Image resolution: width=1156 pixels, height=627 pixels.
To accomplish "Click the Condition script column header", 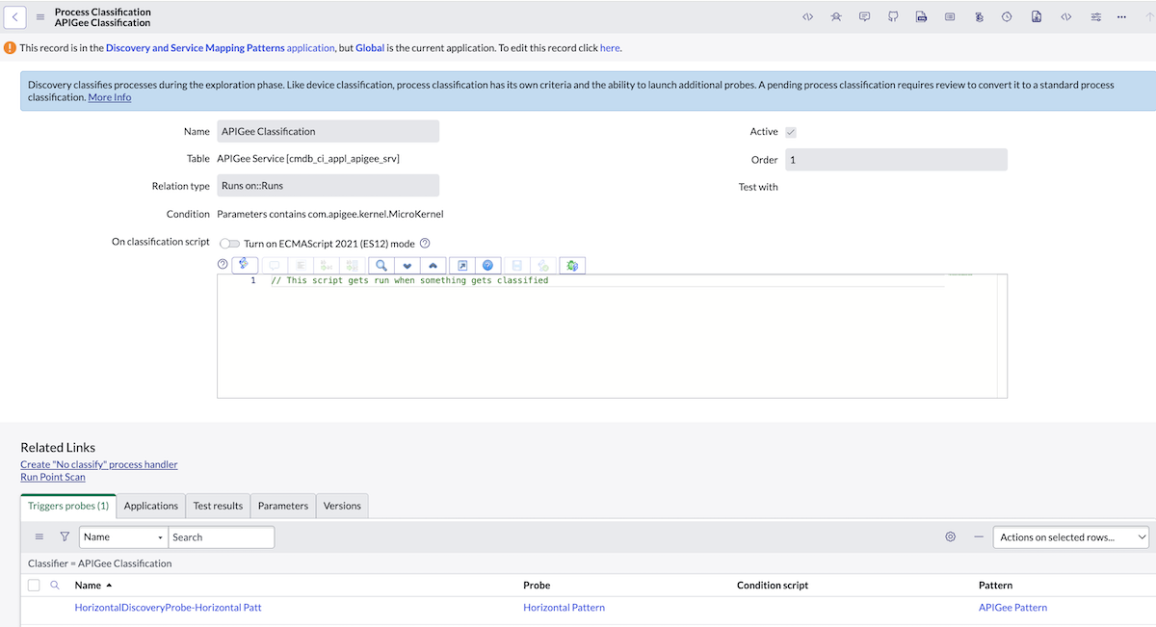I will coord(773,585).
